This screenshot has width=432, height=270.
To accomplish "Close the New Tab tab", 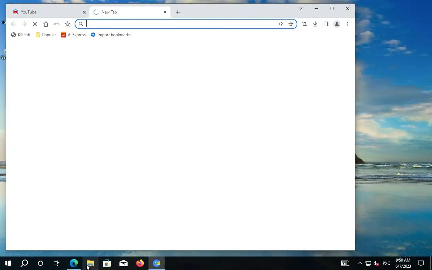I will pyautogui.click(x=165, y=12).
